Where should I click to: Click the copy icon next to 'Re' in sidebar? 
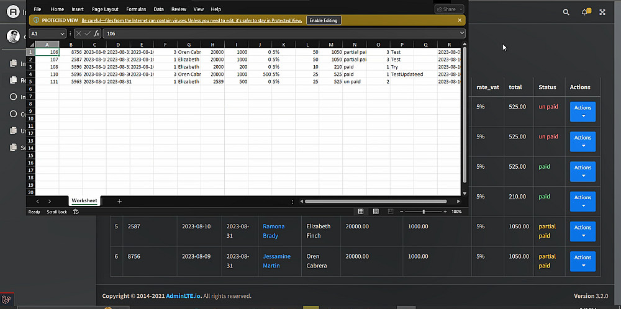(x=14, y=80)
